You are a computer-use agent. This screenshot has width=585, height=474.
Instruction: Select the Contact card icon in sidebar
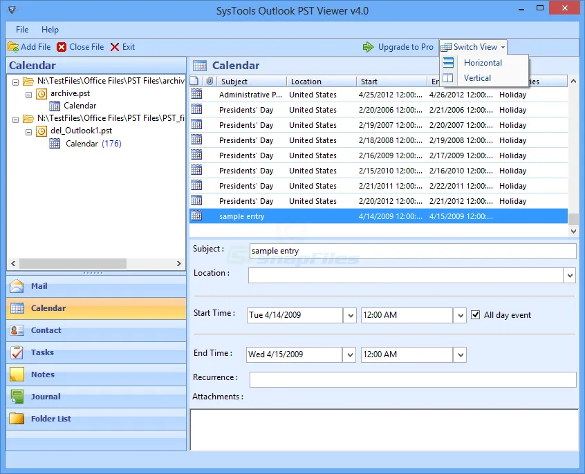click(17, 330)
